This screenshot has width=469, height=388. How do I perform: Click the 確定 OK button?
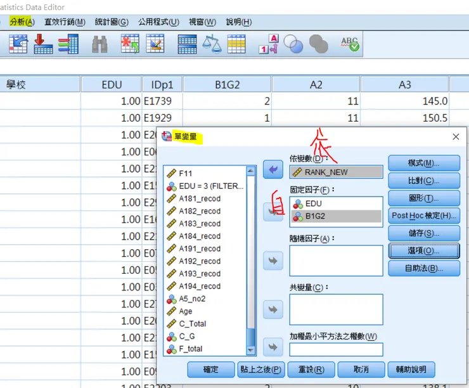pyautogui.click(x=211, y=370)
